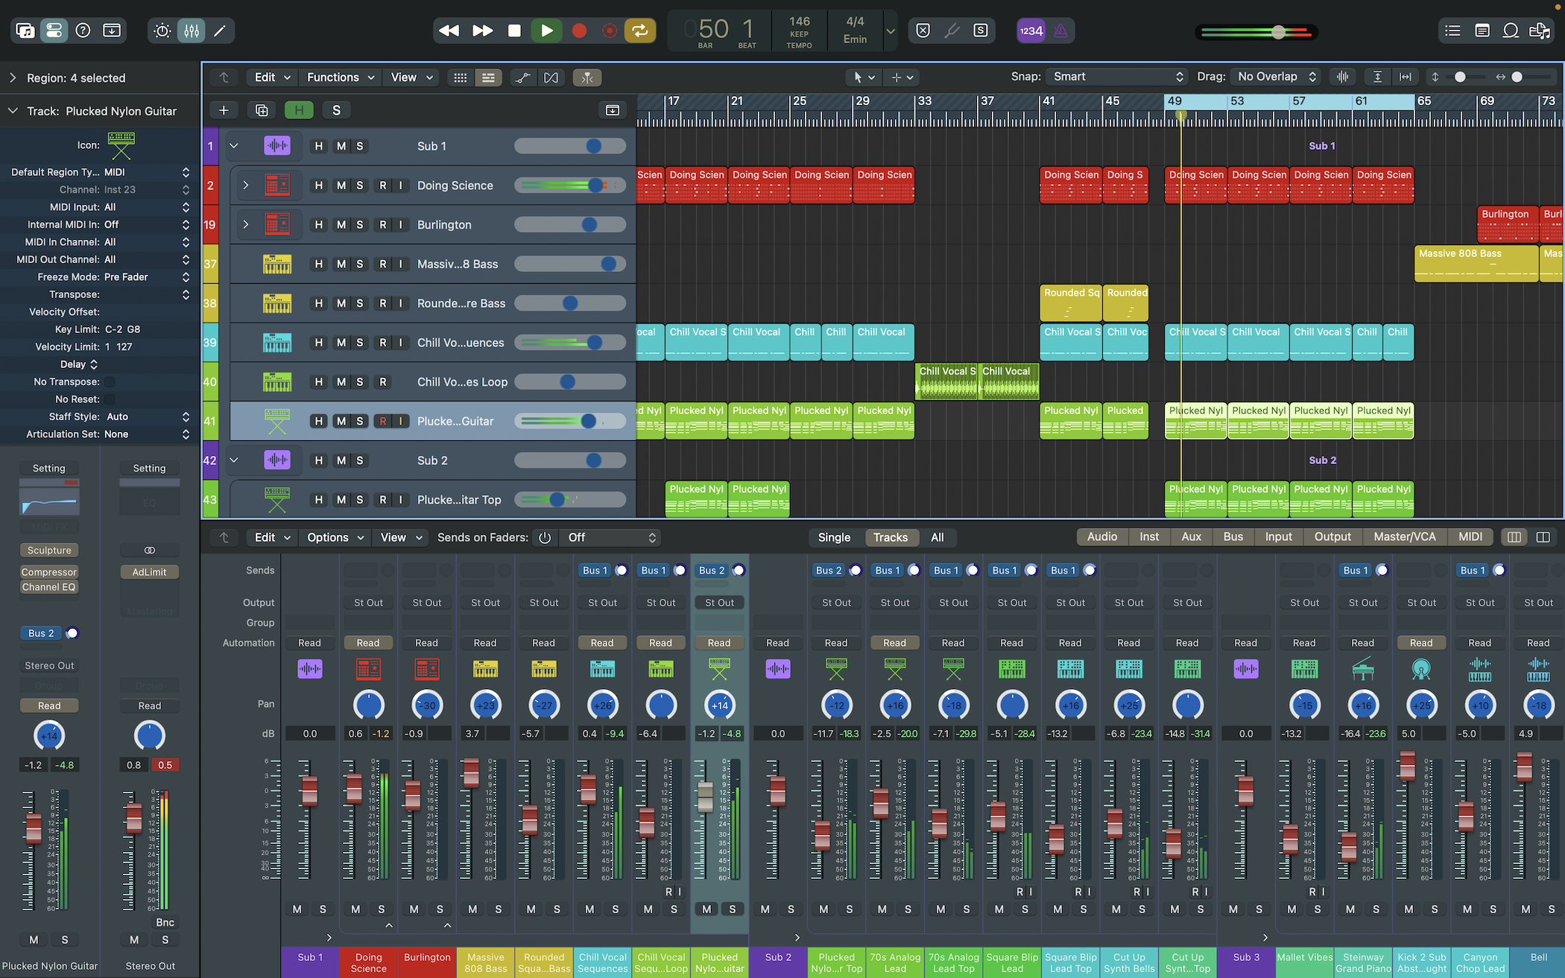Mute the Doing Science track
This screenshot has width=1565, height=978.
(341, 185)
